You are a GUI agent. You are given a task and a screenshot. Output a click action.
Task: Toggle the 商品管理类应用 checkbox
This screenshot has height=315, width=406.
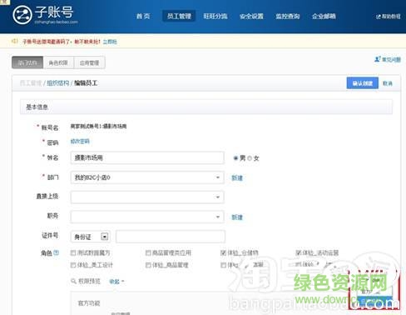pyautogui.click(x=148, y=252)
